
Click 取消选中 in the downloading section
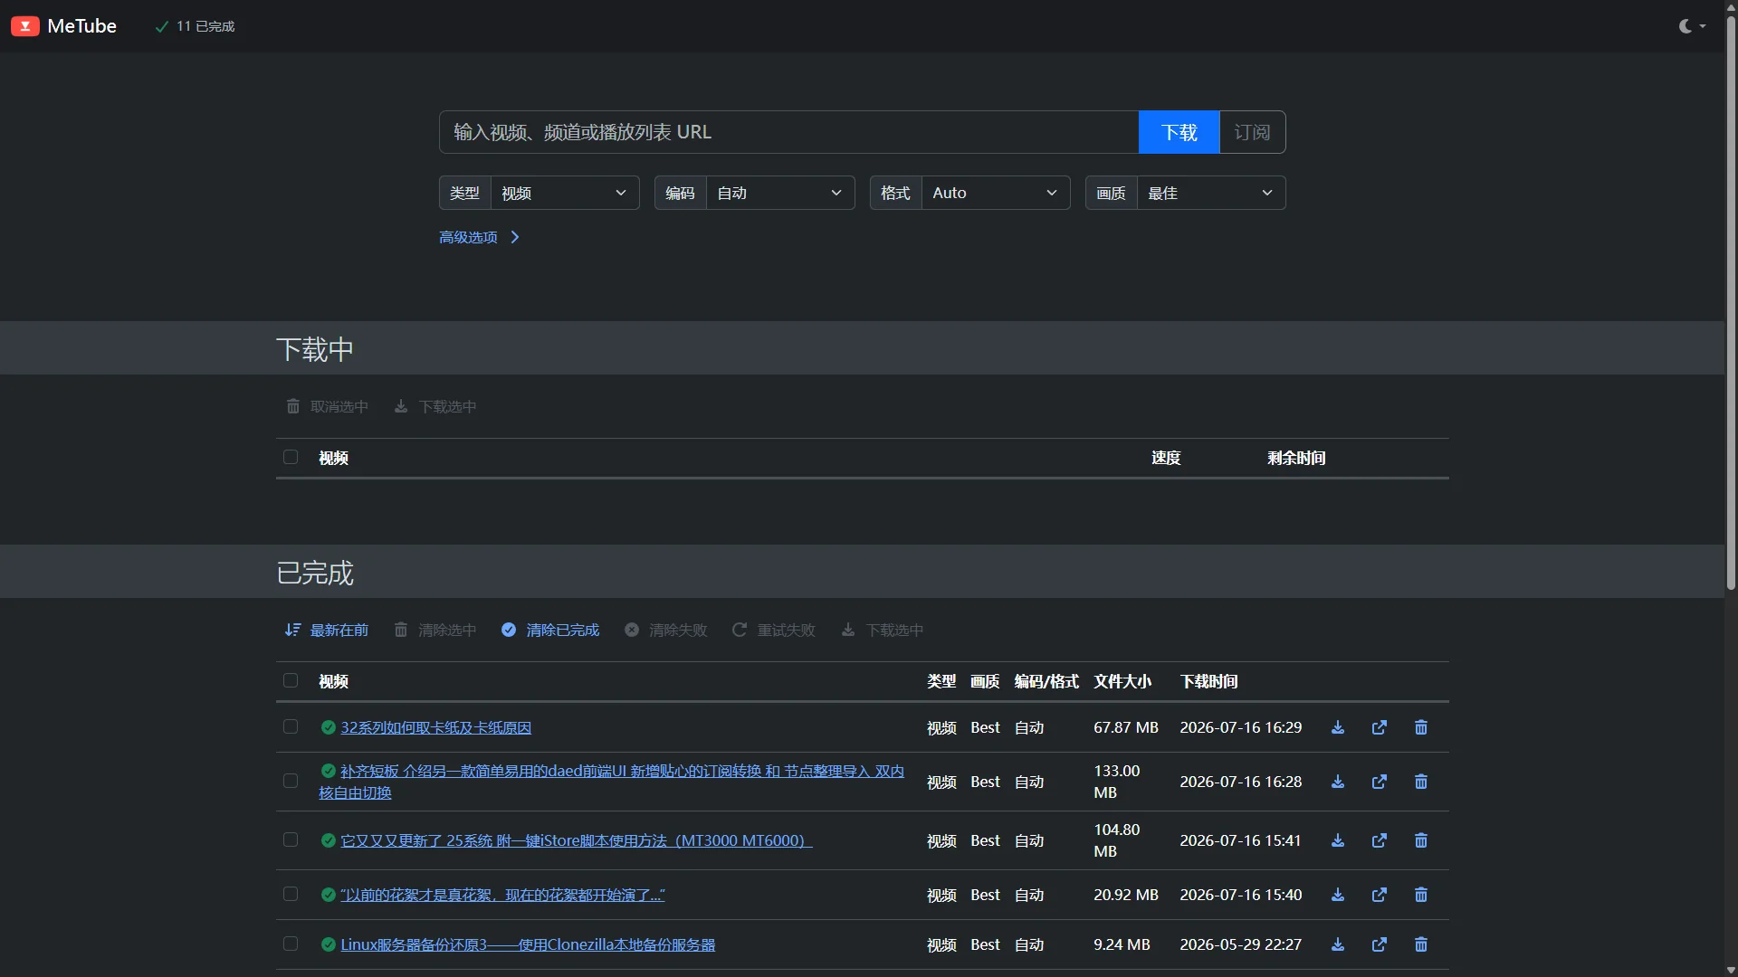(328, 407)
